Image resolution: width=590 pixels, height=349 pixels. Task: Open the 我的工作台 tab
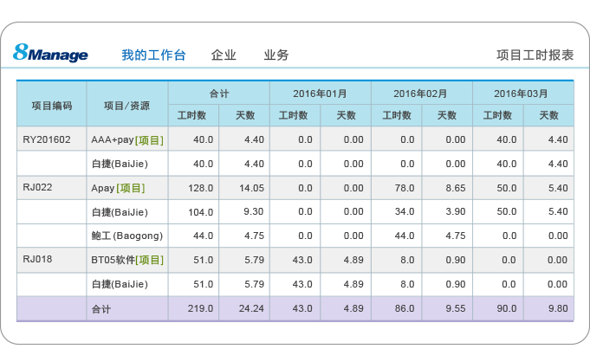click(153, 55)
